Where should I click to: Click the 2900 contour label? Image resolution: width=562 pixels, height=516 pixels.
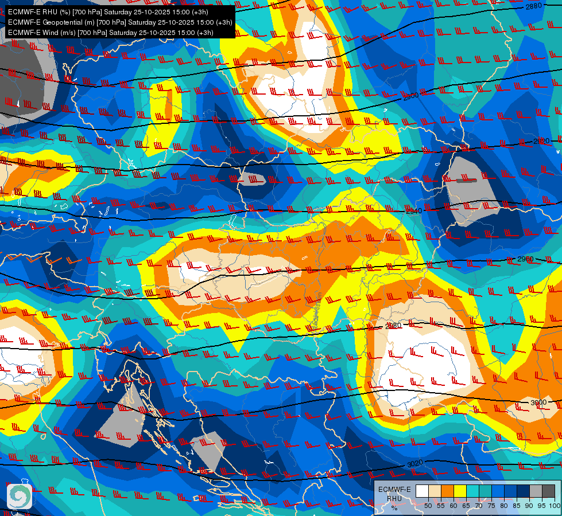411,96
